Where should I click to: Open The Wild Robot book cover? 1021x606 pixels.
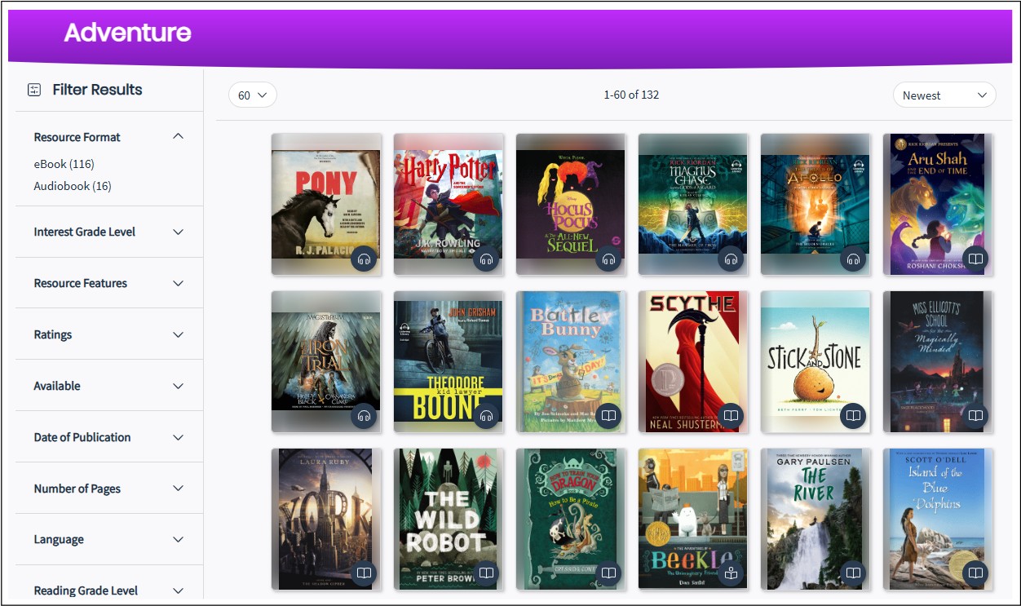(449, 519)
